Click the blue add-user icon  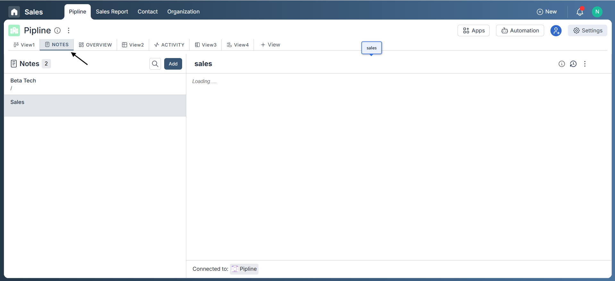click(x=556, y=30)
